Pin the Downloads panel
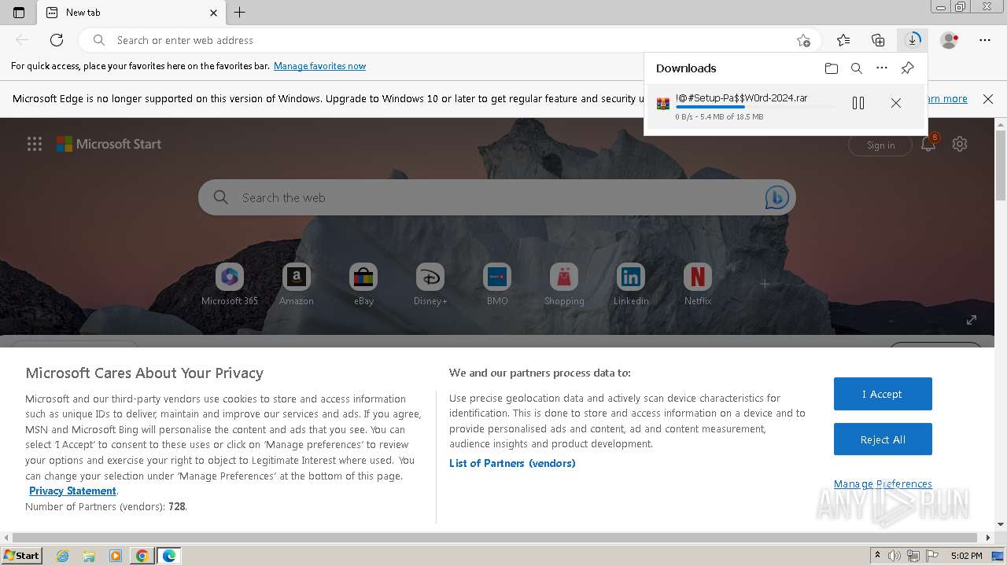 907,68
